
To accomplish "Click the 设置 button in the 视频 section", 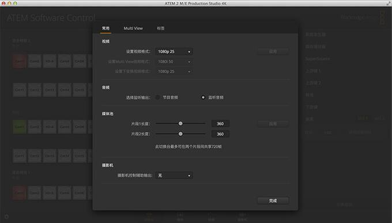I will coord(273,51).
